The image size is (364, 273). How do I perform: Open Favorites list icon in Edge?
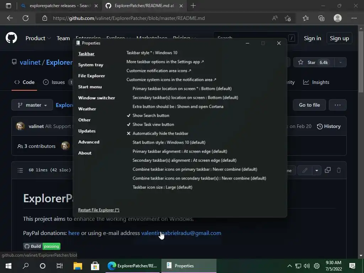coord(306,18)
